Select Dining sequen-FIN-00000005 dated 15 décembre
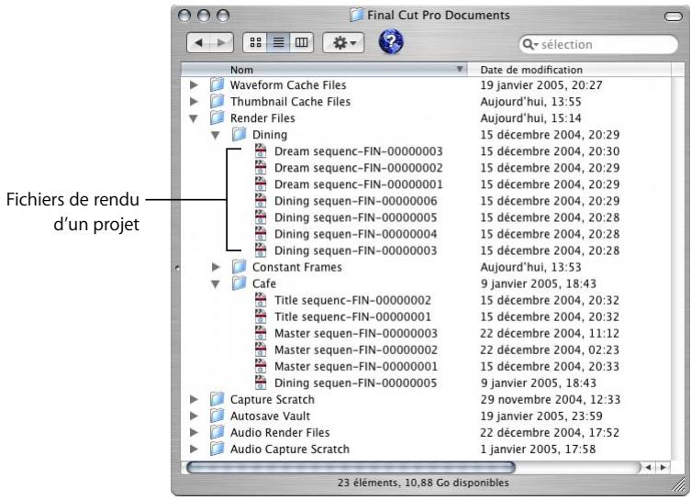This screenshot has width=691, height=500. click(356, 217)
